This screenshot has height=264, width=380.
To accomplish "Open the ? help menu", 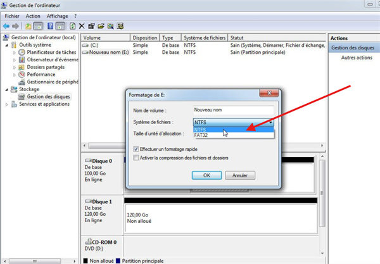I will click(75, 16).
